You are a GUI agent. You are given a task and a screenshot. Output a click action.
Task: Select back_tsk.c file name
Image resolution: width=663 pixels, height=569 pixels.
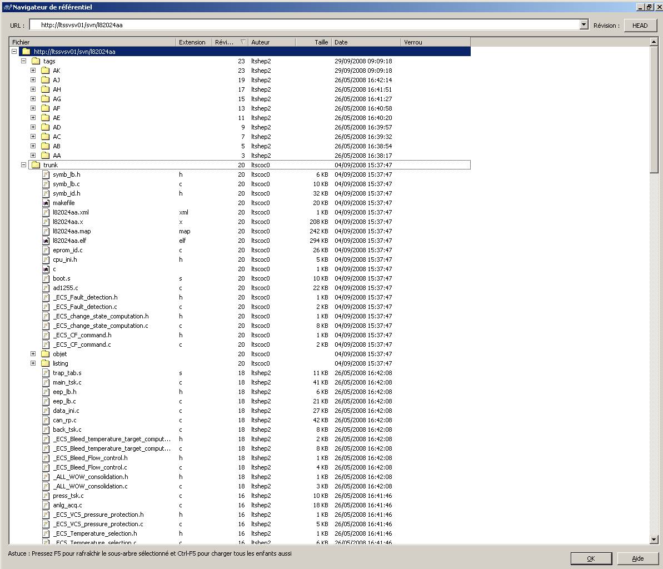point(67,430)
